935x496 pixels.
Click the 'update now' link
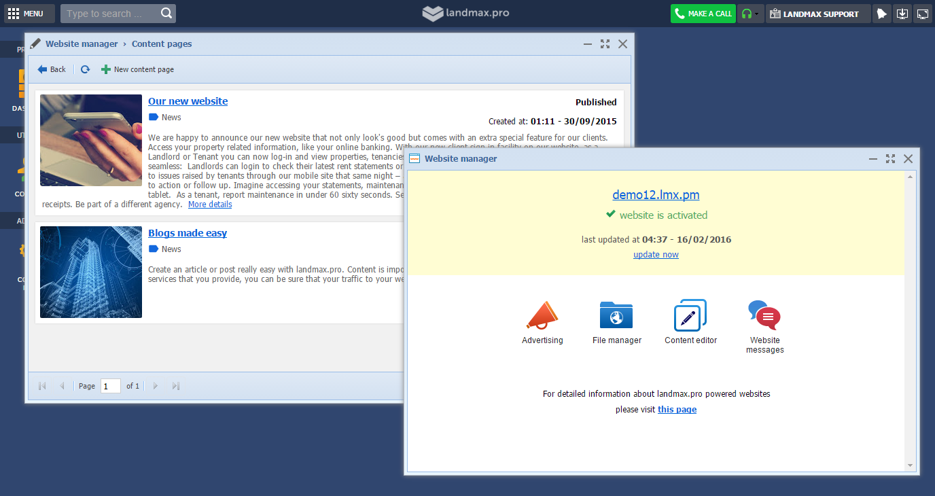pyautogui.click(x=656, y=255)
